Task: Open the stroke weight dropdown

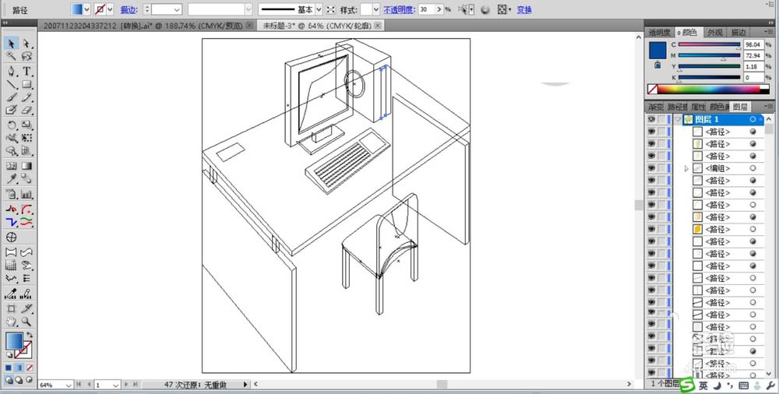Action: pyautogui.click(x=177, y=9)
